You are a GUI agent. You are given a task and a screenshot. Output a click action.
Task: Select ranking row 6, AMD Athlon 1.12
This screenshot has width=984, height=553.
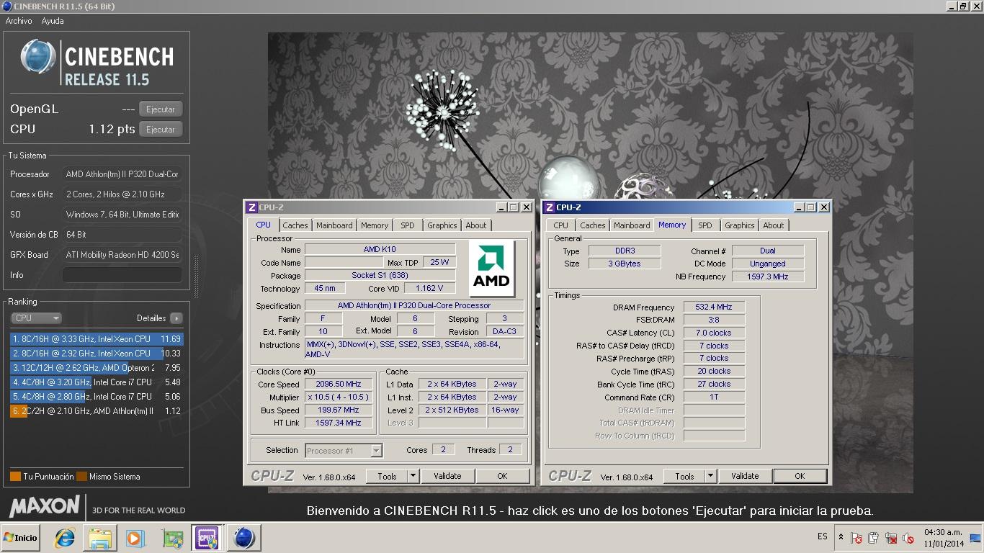[x=97, y=411]
